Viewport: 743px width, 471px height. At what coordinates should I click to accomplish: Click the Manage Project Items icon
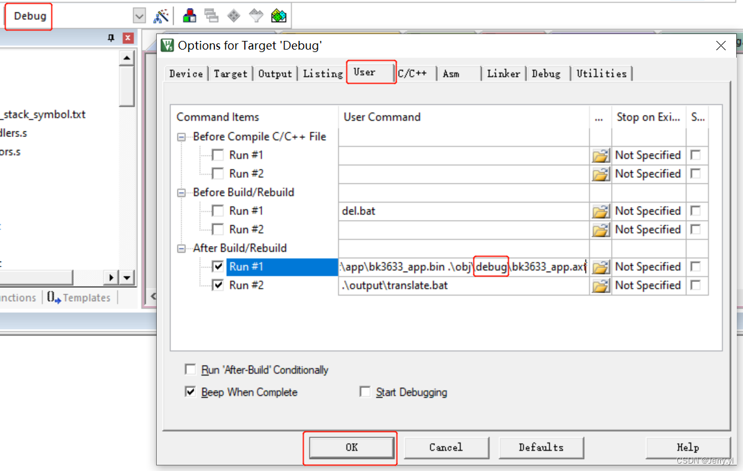tap(190, 16)
